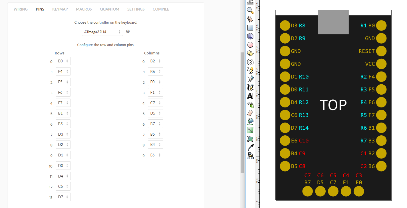Expand Column 9 pin dropdown showing E6
This screenshot has height=208, width=407.
pos(155,155)
